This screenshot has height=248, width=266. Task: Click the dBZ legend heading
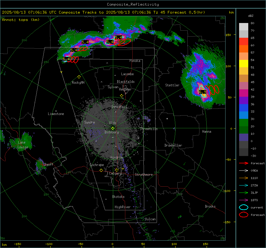click(x=251, y=16)
